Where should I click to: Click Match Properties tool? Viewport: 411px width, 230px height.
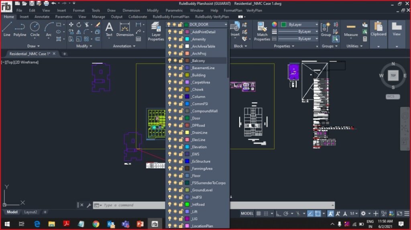(262, 31)
